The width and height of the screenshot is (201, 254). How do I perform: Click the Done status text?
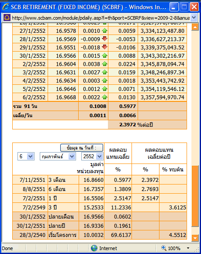tap(7, 248)
